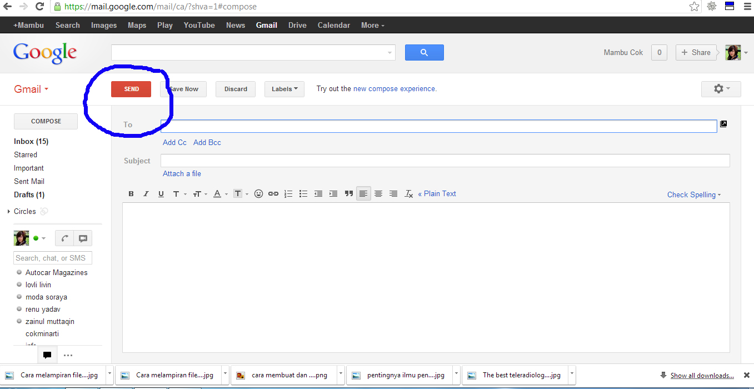The image size is (754, 389).
Task: Create a numbered list
Action: [x=288, y=193]
